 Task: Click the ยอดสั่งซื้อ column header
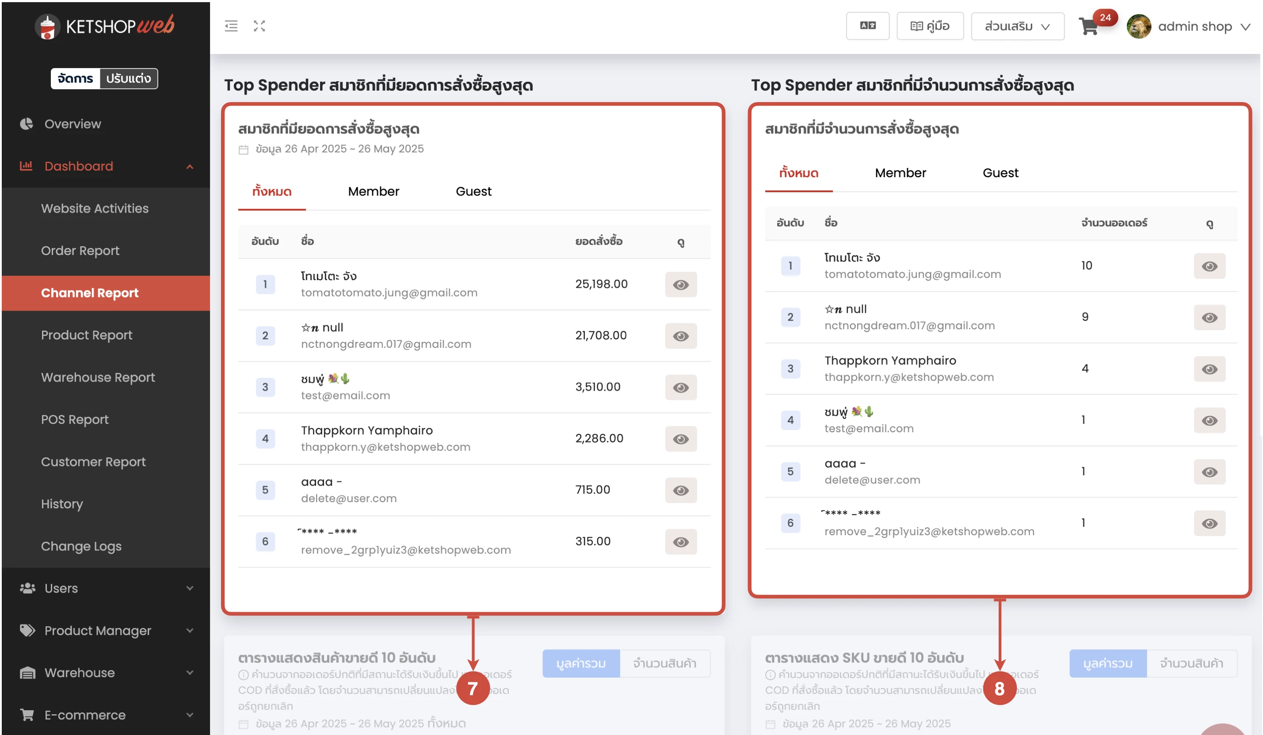click(x=599, y=241)
